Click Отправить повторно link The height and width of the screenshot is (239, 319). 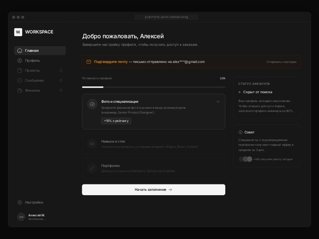tap(281, 62)
